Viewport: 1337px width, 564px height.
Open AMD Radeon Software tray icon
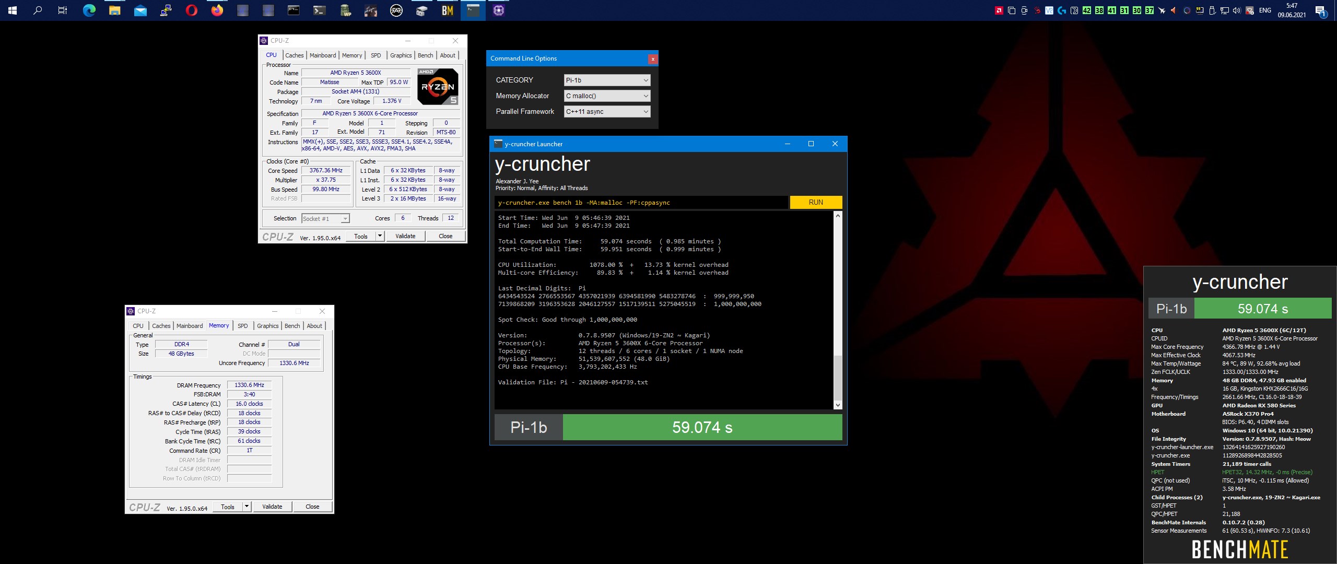999,10
